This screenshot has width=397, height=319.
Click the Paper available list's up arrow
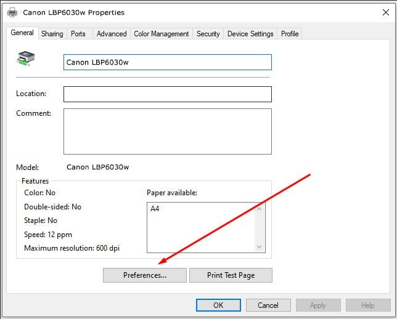[259, 209]
